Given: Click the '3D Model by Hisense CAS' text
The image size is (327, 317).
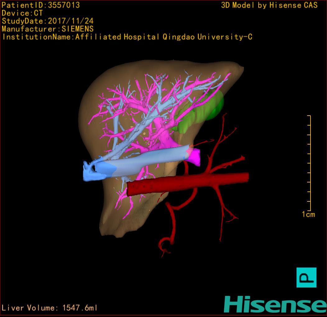Looking at the screenshot, I should pos(269,5).
